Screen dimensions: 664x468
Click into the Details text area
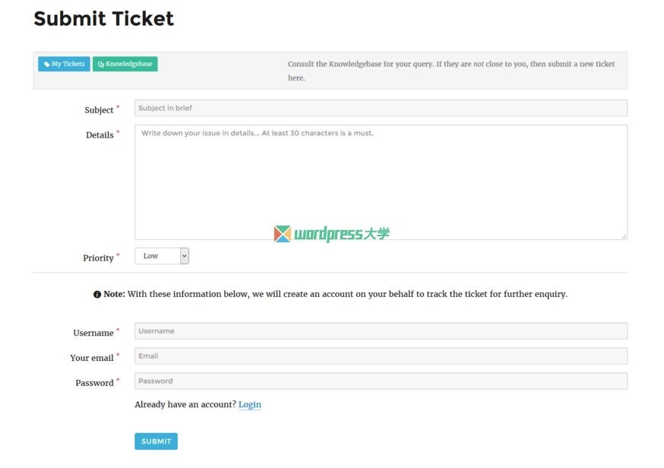pos(381,182)
